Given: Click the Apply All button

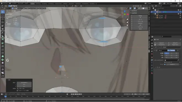Looking at the screenshot, I should coord(161,43).
